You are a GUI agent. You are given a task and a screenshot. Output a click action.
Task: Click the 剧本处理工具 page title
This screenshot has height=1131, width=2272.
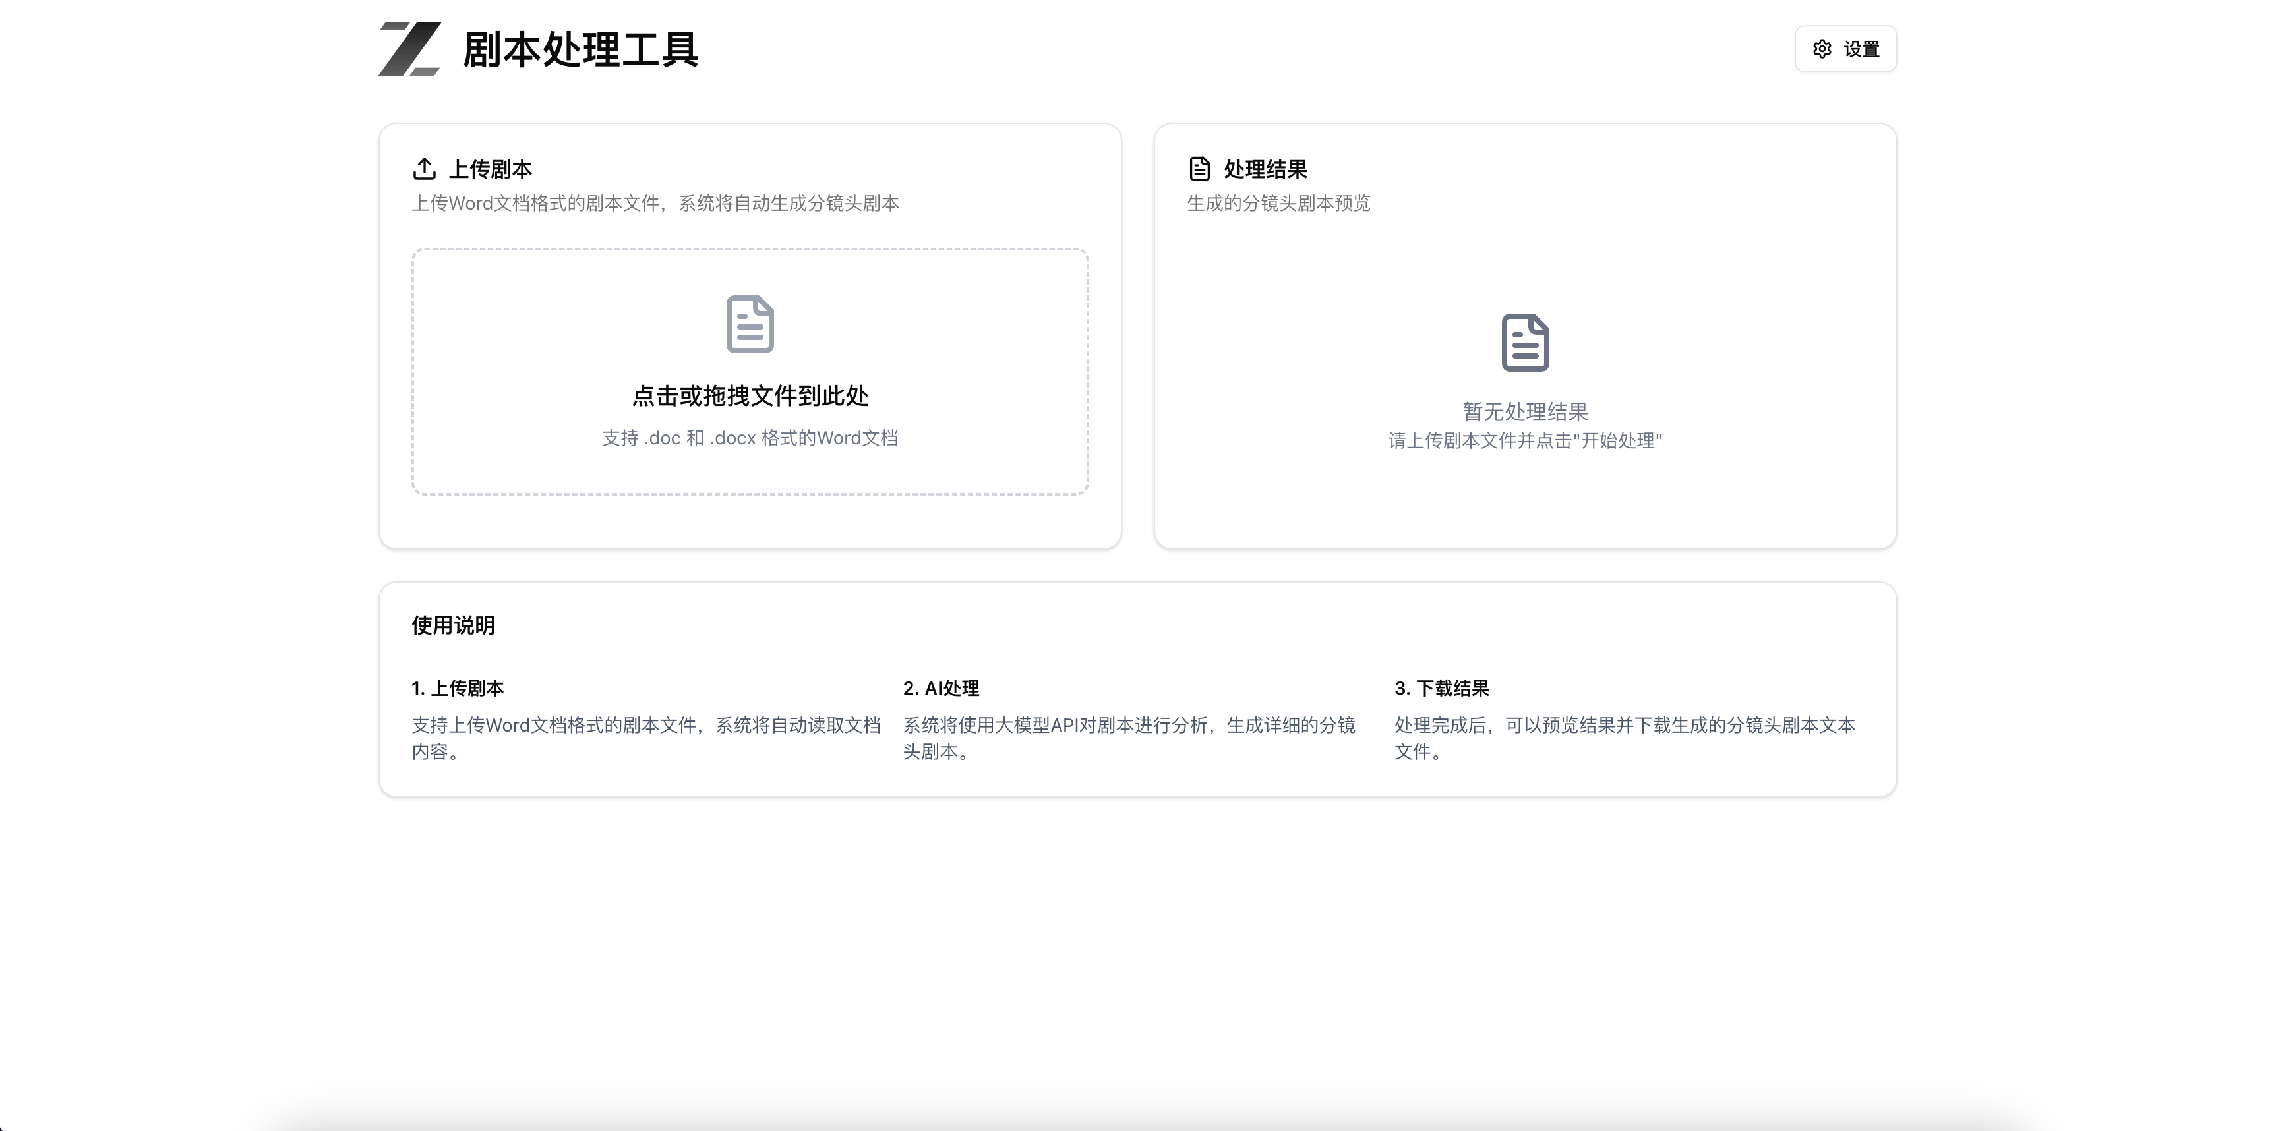(x=580, y=49)
